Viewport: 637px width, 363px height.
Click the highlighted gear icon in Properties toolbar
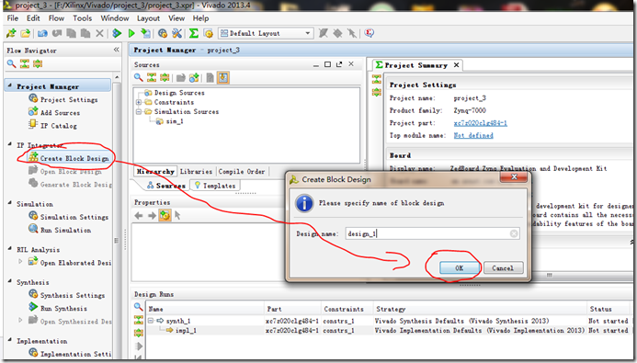165,215
